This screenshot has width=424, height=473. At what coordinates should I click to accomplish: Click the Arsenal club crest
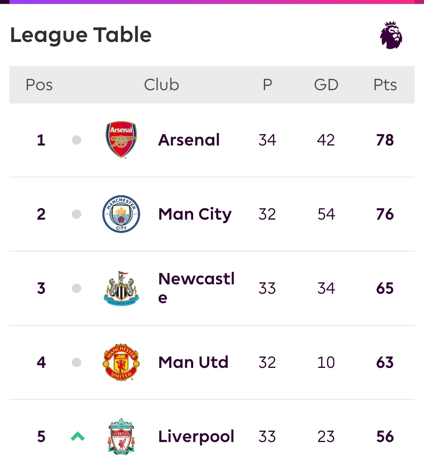(121, 140)
